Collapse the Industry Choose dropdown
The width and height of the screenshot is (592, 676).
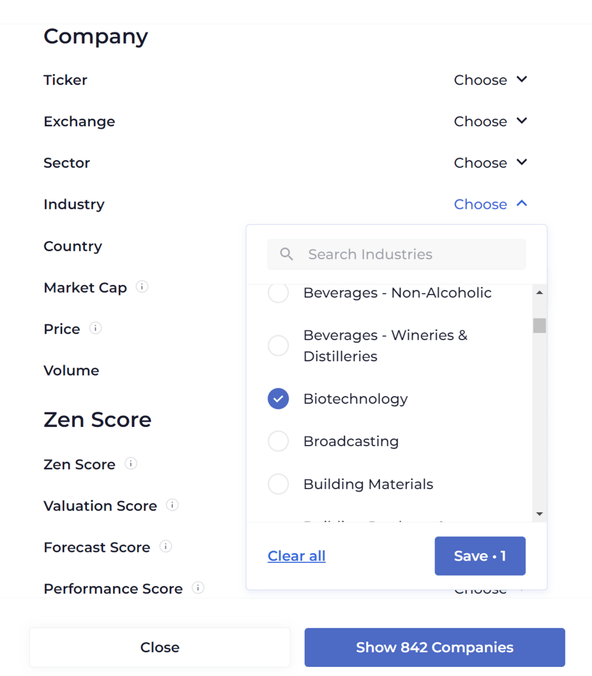(491, 204)
